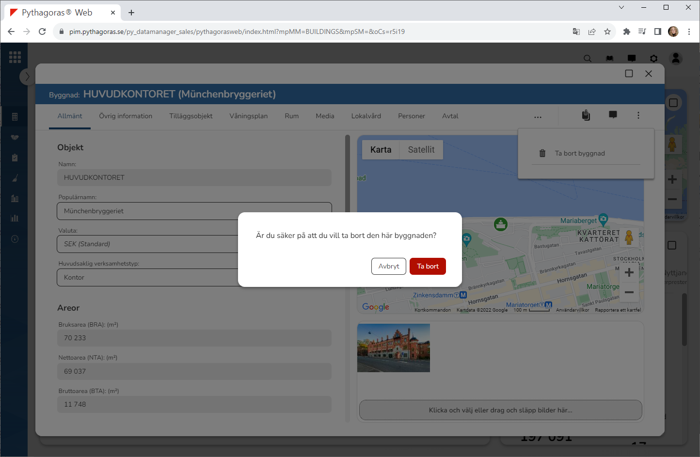Screen dimensions: 700x457
Task: Confirm deletion with the red Ta bort button
Action: [428, 266]
